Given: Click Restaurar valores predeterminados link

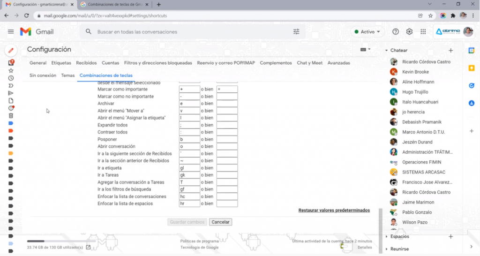Looking at the screenshot, I should coord(334,211).
